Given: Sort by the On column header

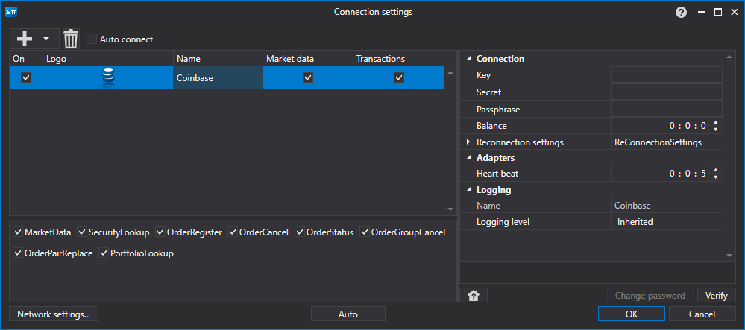Looking at the screenshot, I should coord(26,59).
